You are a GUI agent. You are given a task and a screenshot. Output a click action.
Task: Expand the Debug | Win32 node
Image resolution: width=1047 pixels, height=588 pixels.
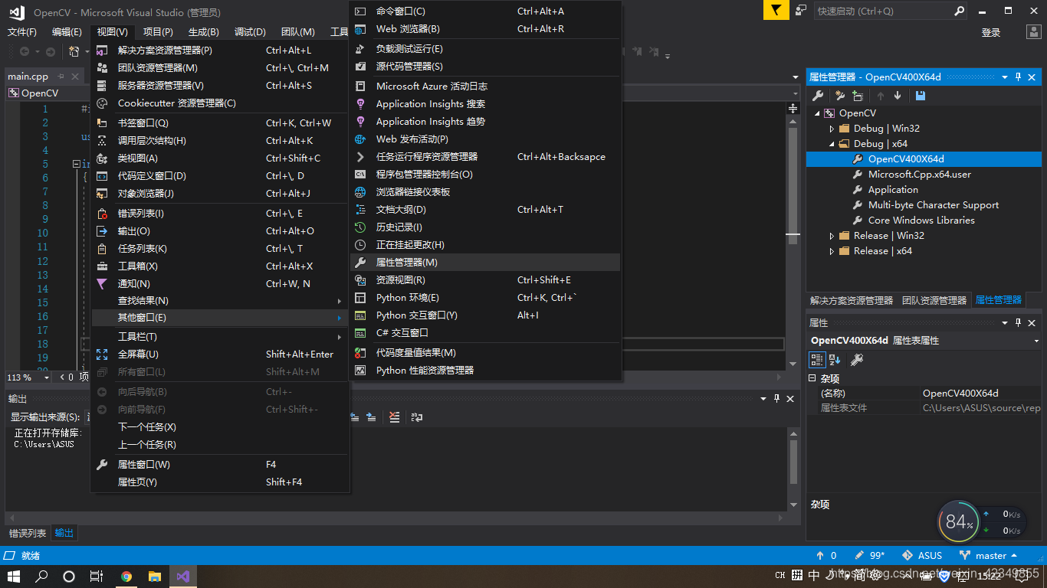pyautogui.click(x=832, y=129)
